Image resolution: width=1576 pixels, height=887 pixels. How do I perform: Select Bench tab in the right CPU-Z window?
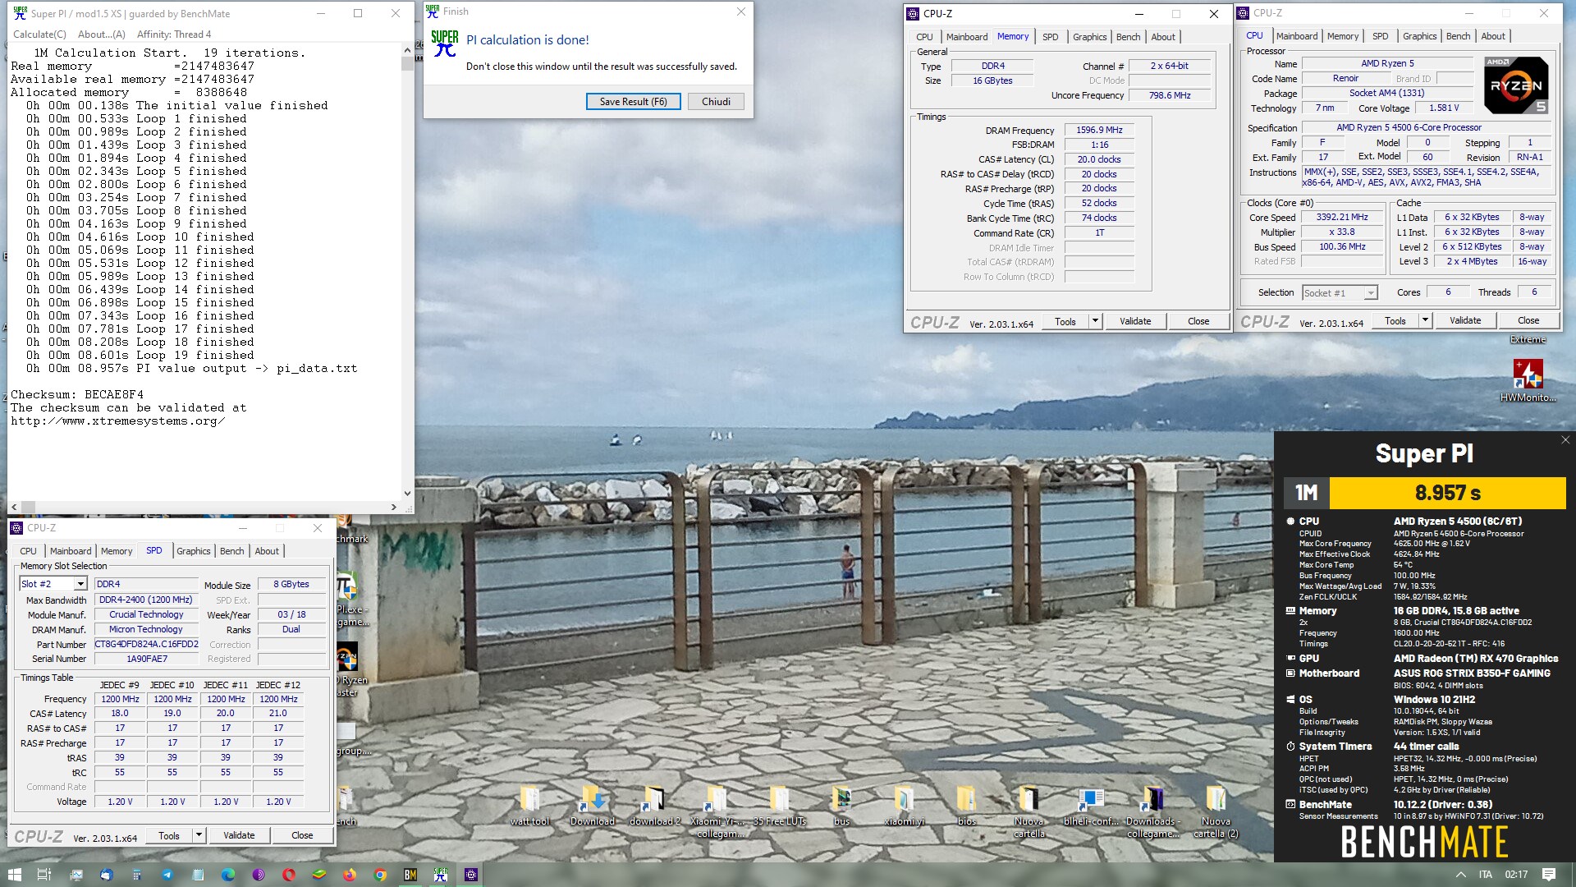(x=1458, y=36)
